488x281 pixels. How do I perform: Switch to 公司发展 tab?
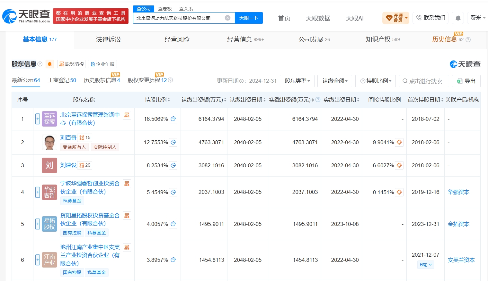[314, 39]
